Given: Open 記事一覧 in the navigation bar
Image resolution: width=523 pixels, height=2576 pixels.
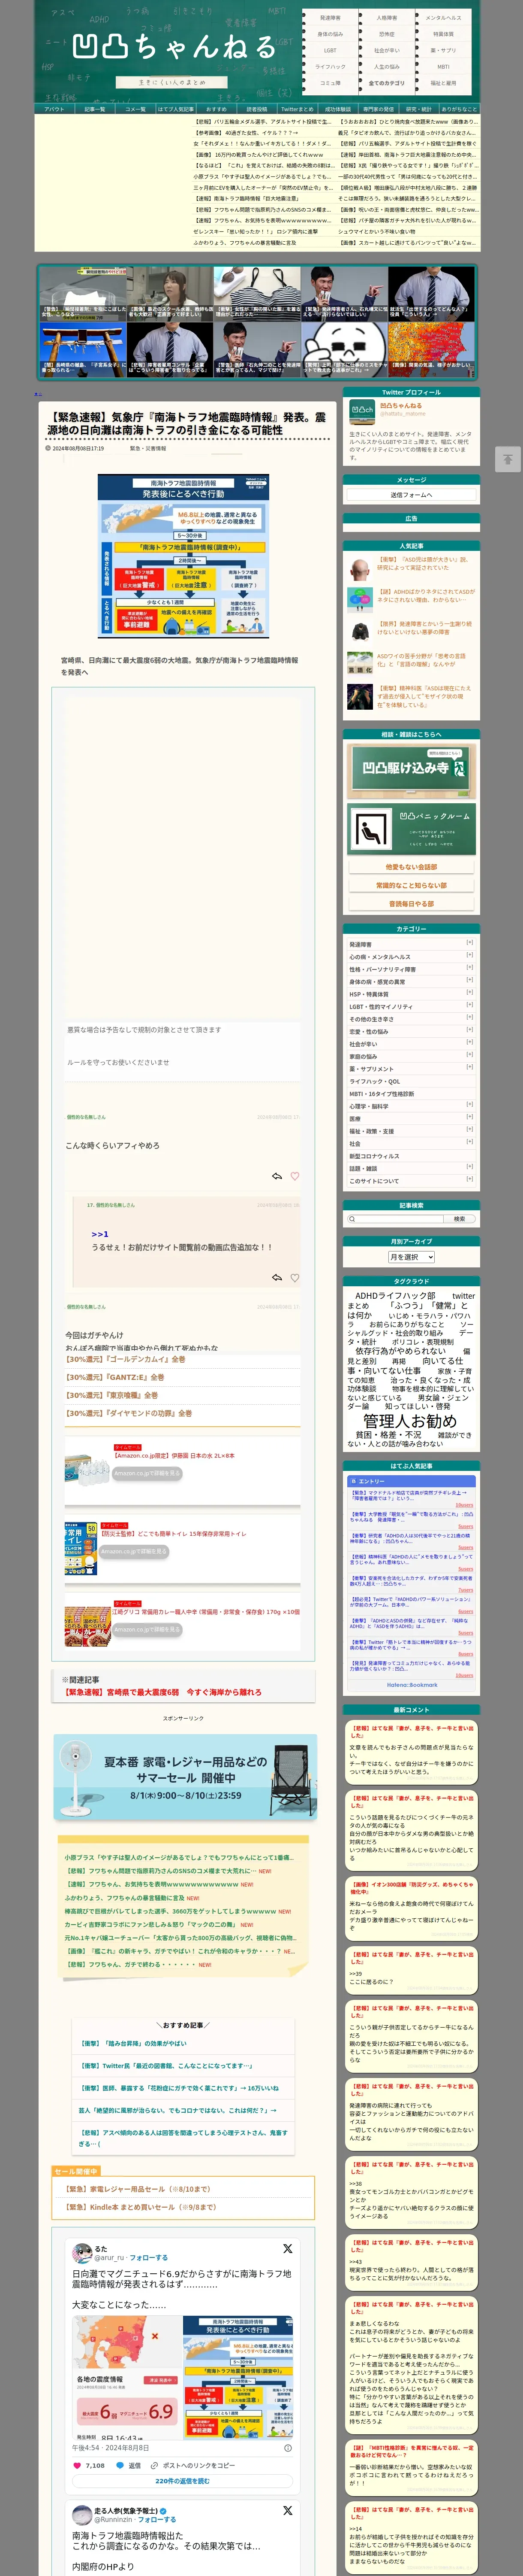Looking at the screenshot, I should (x=95, y=109).
